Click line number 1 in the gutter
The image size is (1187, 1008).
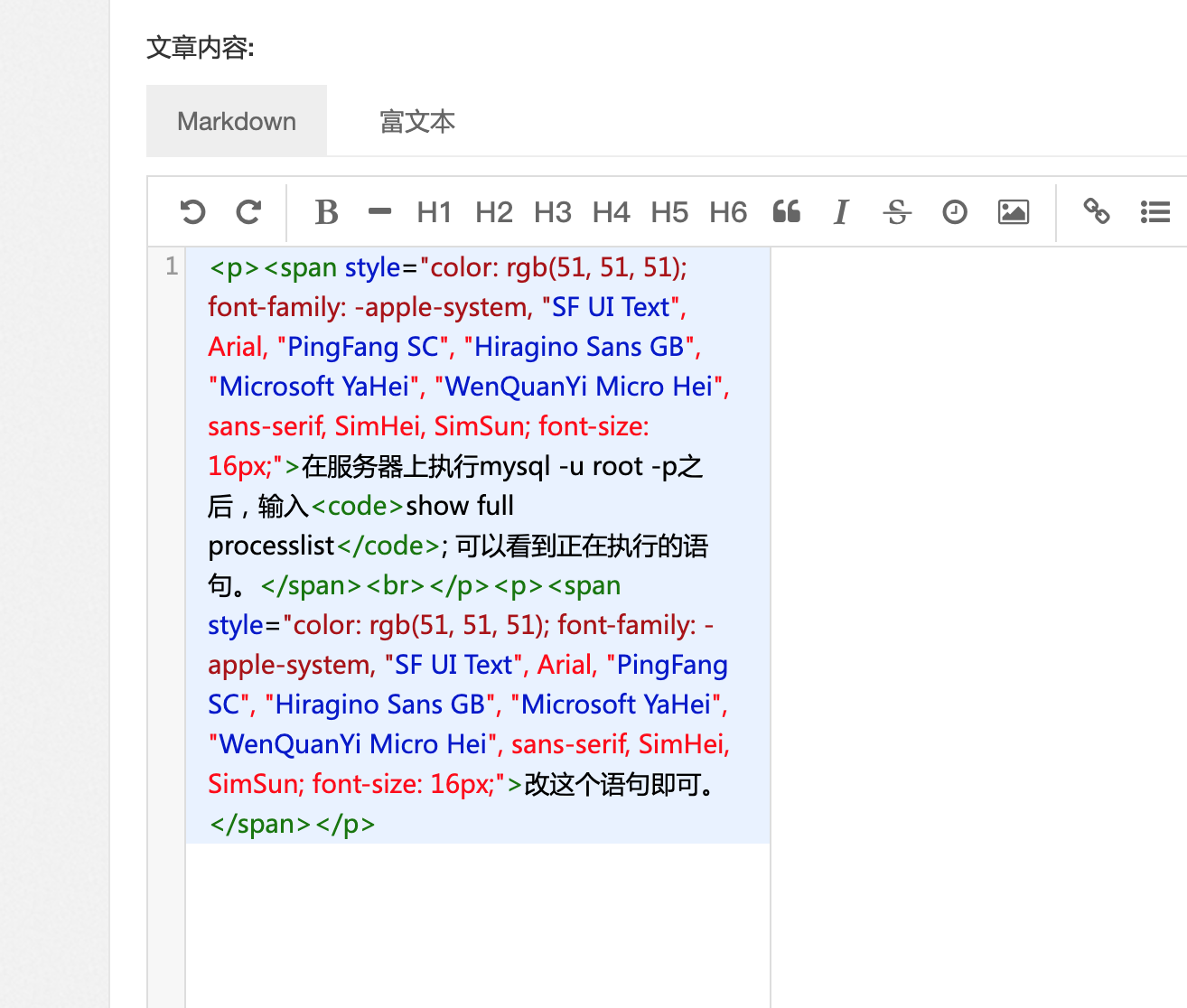point(172,266)
